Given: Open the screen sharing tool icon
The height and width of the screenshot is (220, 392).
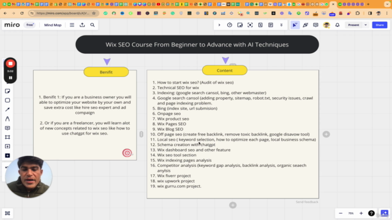Looking at the screenshot, I should point(240,25).
